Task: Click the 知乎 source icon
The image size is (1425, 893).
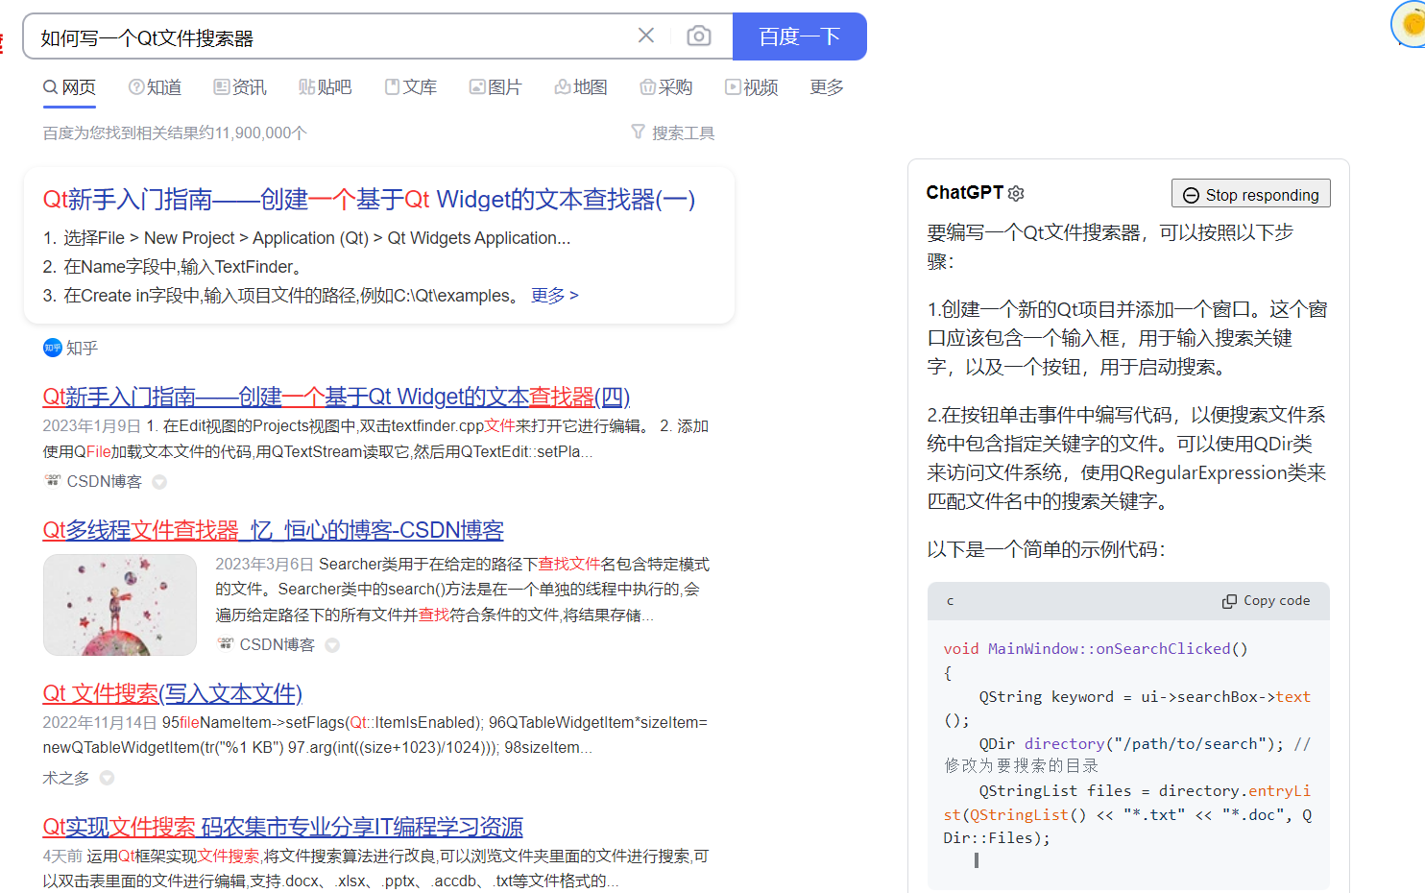Action: (53, 348)
